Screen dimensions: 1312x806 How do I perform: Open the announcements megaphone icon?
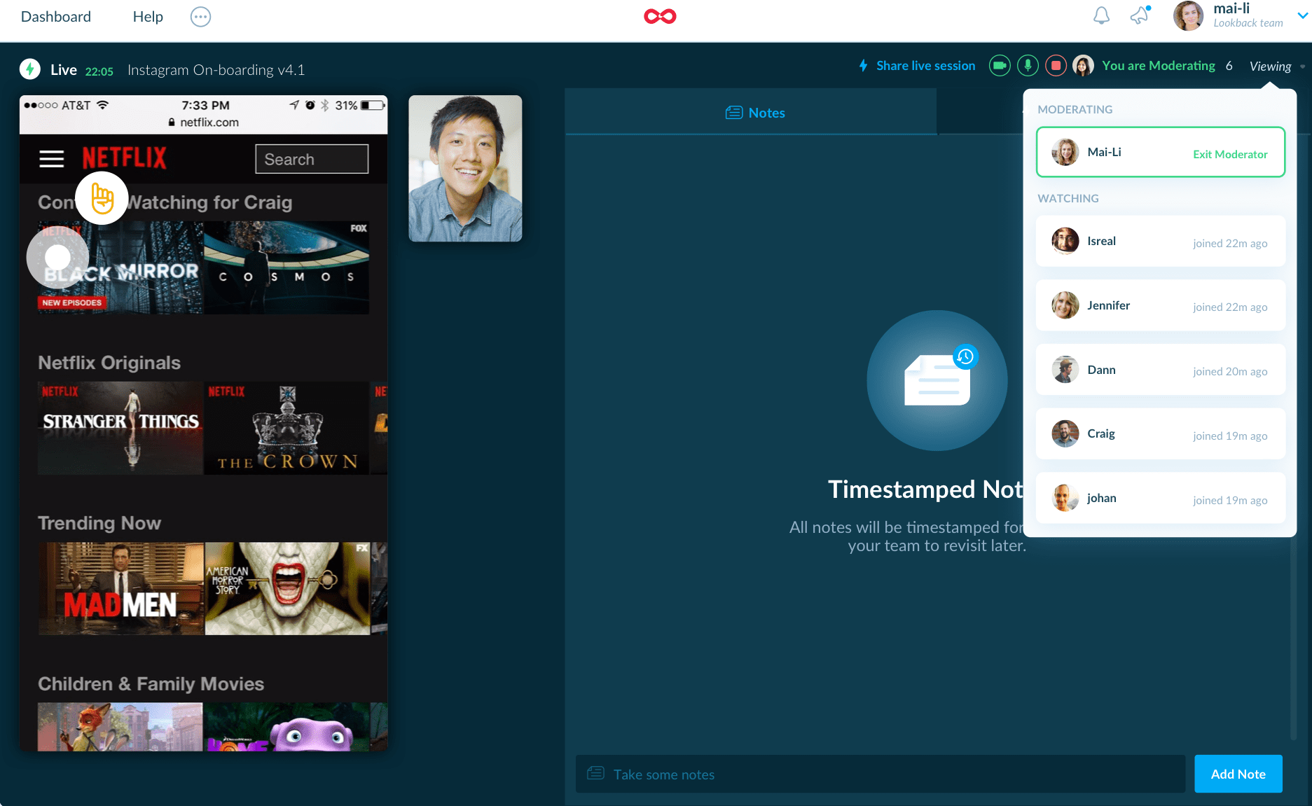[x=1140, y=15]
